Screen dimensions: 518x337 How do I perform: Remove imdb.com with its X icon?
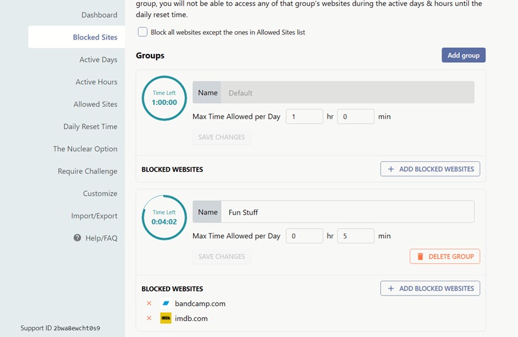click(149, 318)
